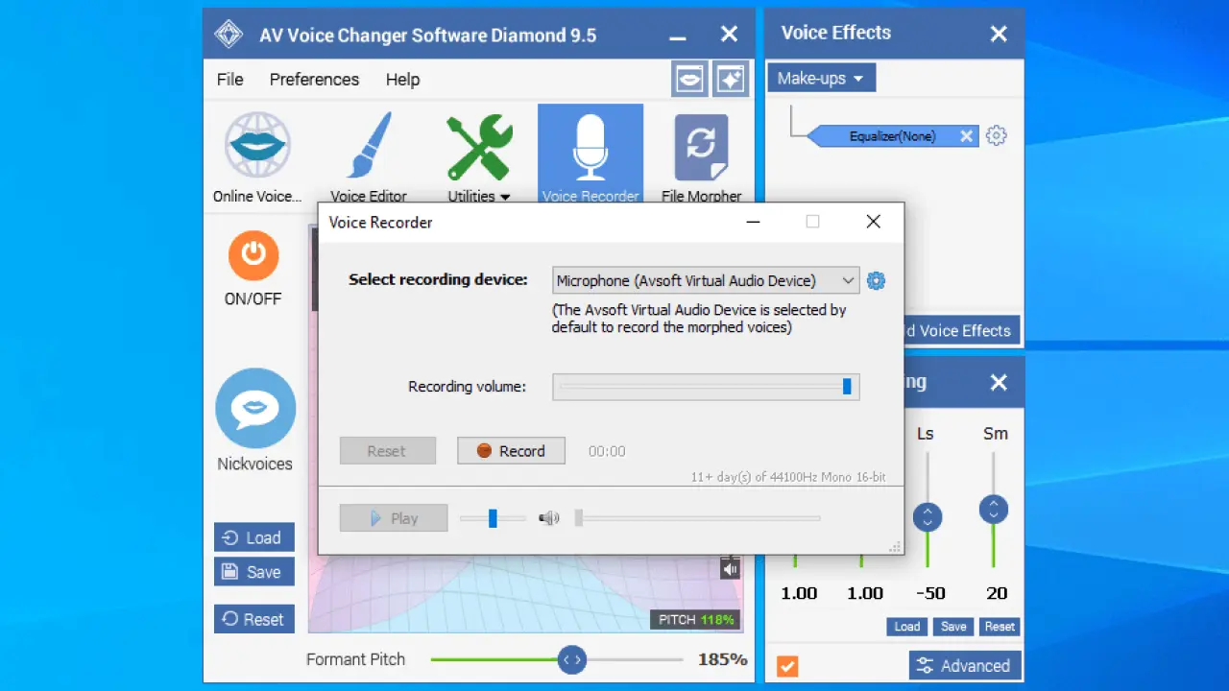The image size is (1229, 691).
Task: Click the small Load button in the lower-right panel
Action: tap(907, 627)
